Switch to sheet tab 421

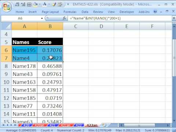(53, 125)
